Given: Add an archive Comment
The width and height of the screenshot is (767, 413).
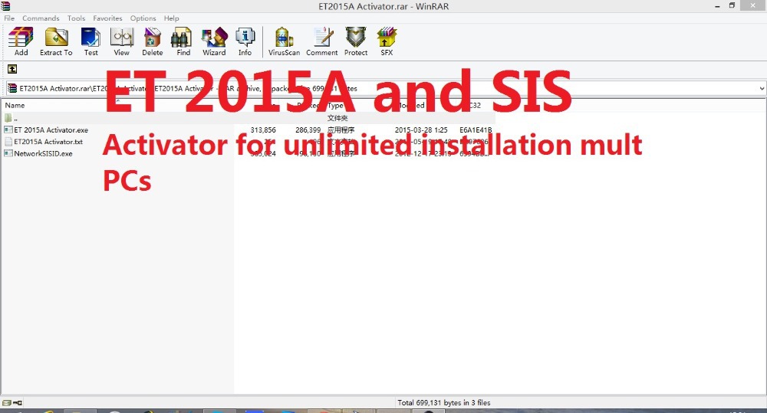Looking at the screenshot, I should tap(322, 41).
